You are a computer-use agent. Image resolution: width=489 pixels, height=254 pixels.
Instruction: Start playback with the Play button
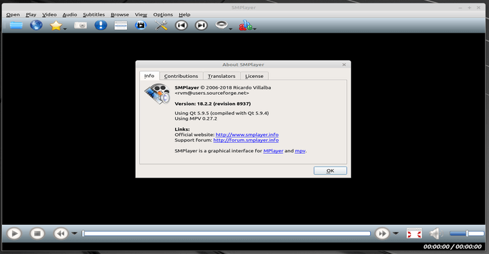point(14,234)
